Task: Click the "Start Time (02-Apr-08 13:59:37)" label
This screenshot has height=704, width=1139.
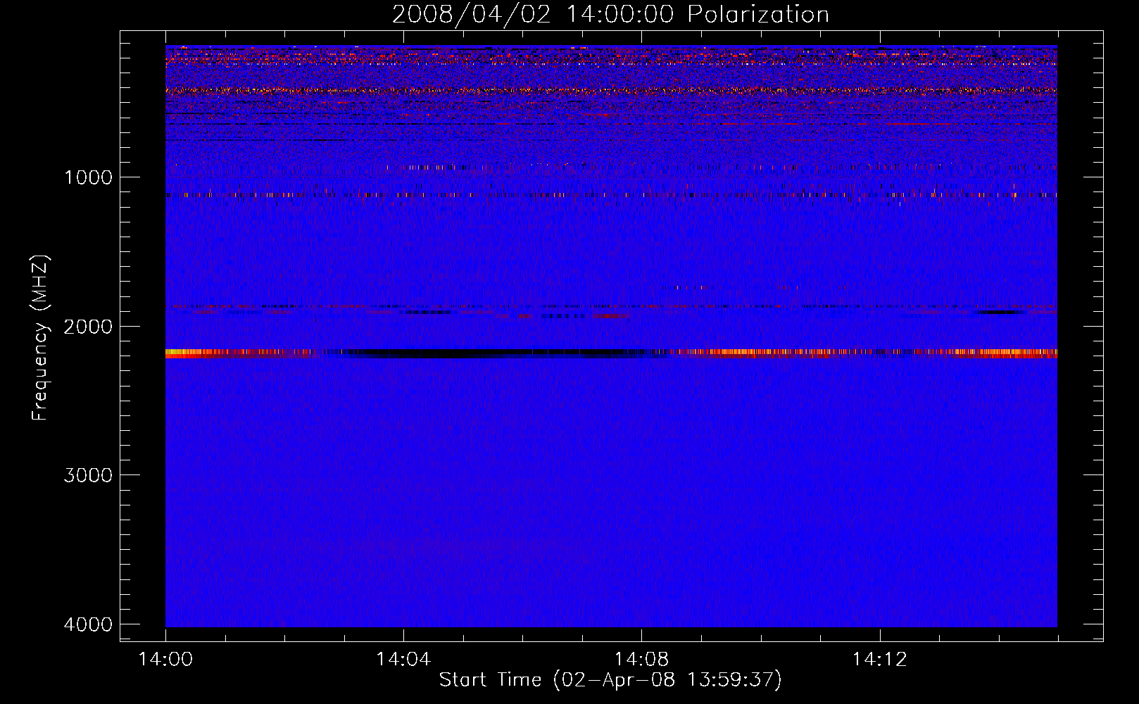Action: (610, 680)
